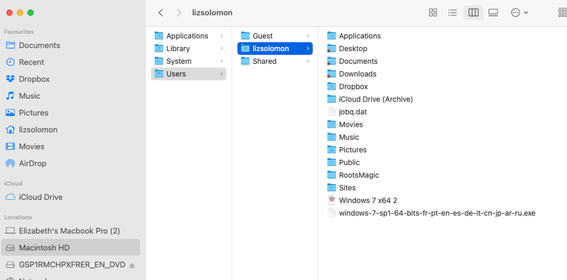Click the lizsolomon window title
This screenshot has width=567, height=280.
[212, 13]
